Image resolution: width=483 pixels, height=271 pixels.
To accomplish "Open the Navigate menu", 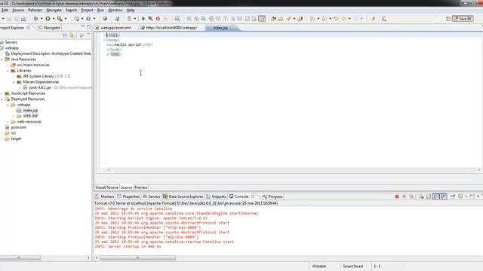I will click(x=54, y=10).
